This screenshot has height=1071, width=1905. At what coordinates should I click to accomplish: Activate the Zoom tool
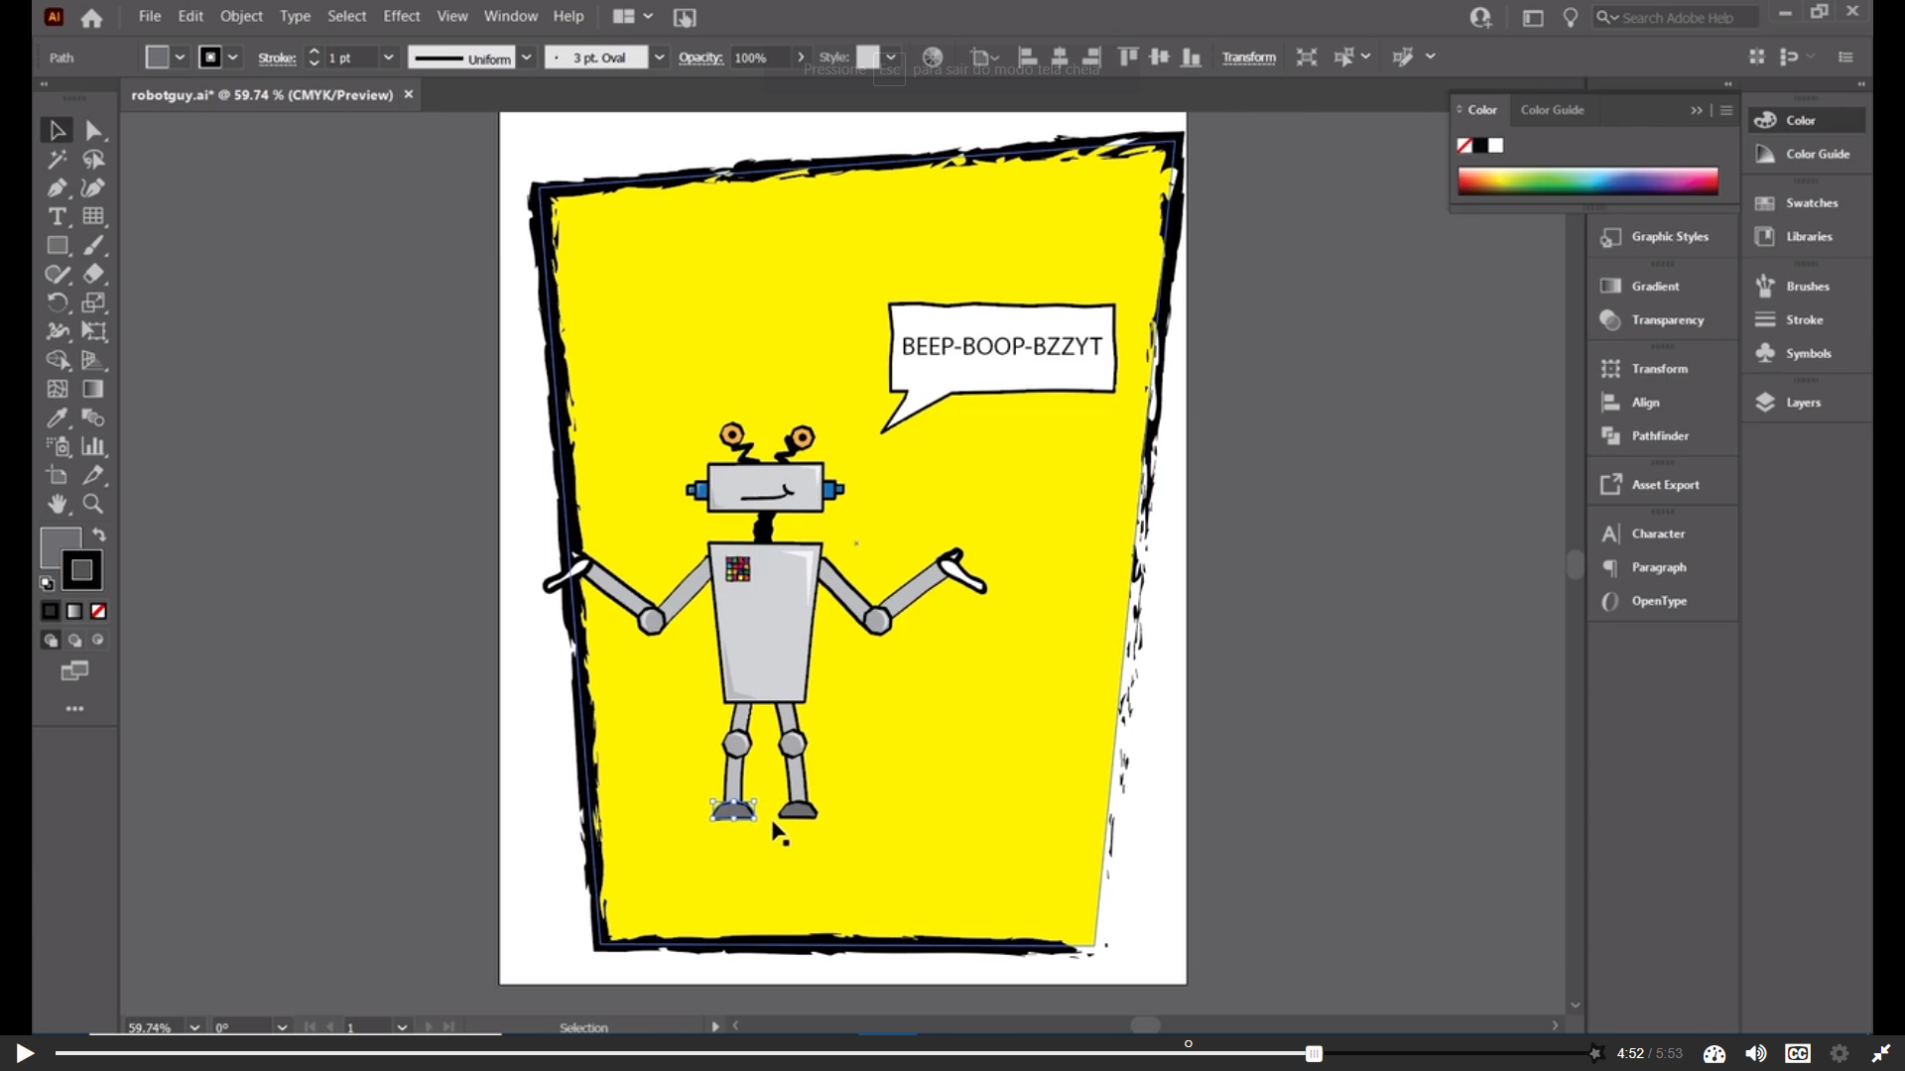[x=93, y=504]
